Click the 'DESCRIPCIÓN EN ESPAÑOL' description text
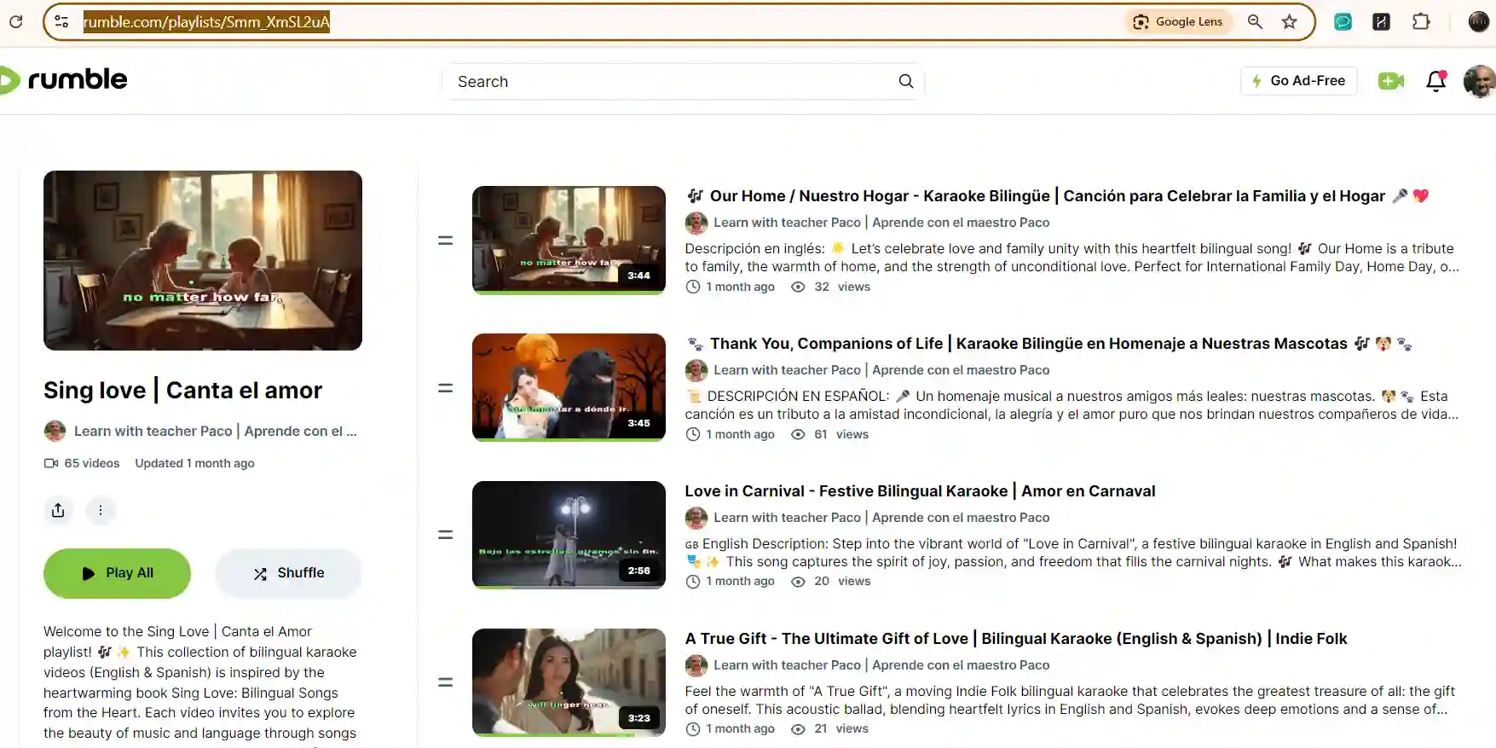Screen dimensions: 1496x748 [x=1072, y=405]
